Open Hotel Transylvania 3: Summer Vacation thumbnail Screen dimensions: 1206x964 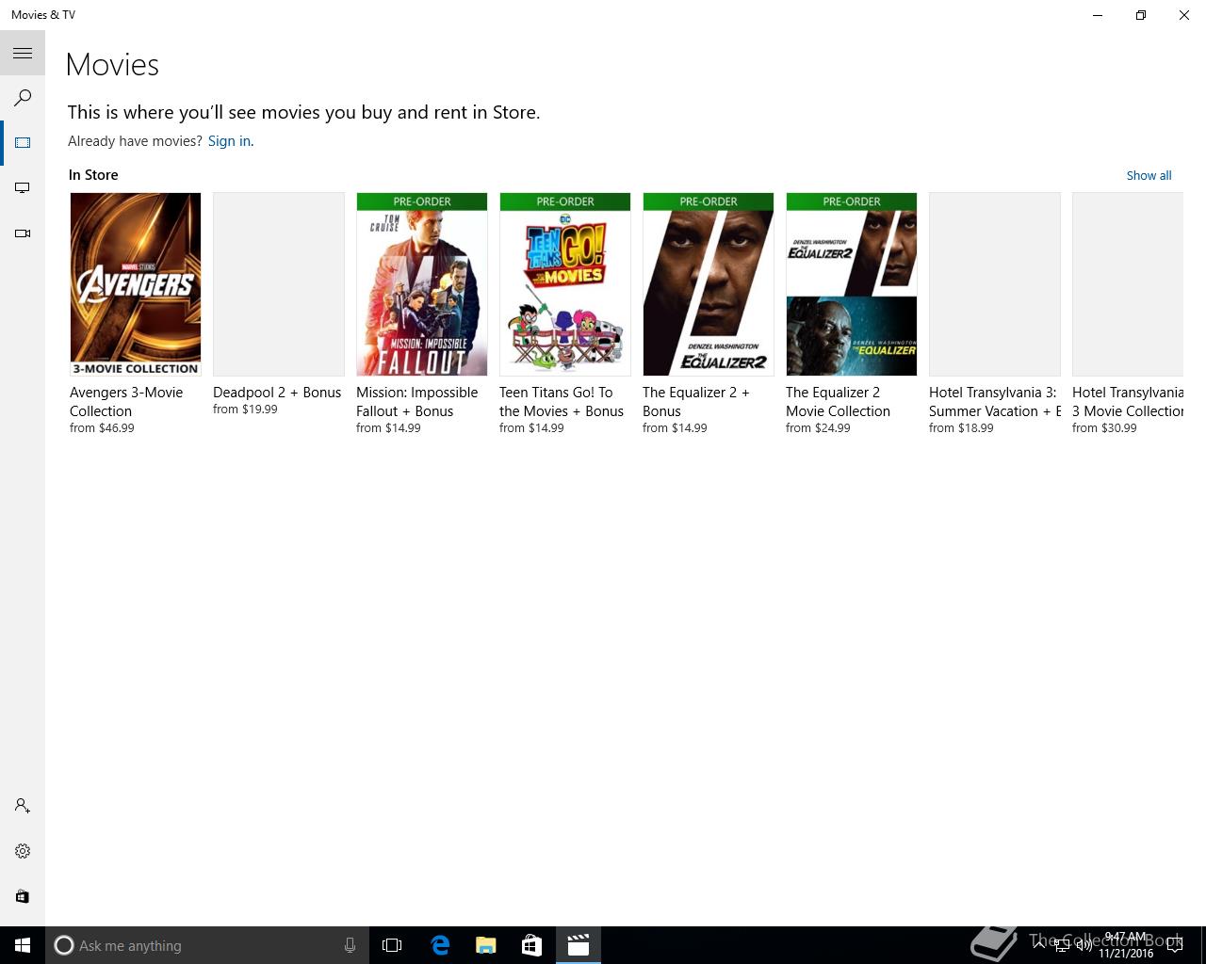coord(995,284)
